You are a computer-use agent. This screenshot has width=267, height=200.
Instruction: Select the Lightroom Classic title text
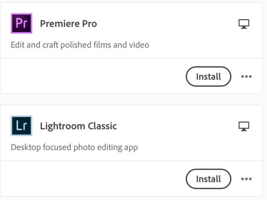tap(78, 126)
